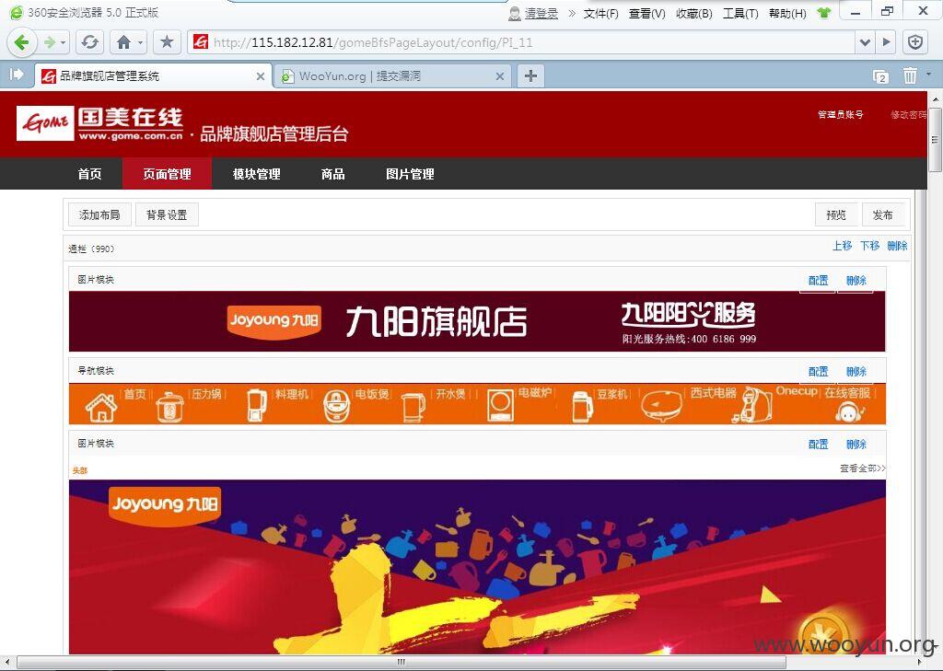Click the 电饭煲 rice cooker icon
943x671 pixels.
[x=336, y=406]
